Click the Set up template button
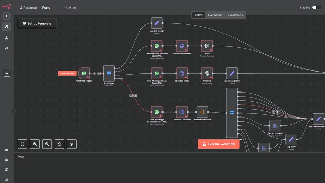 pos(37,23)
